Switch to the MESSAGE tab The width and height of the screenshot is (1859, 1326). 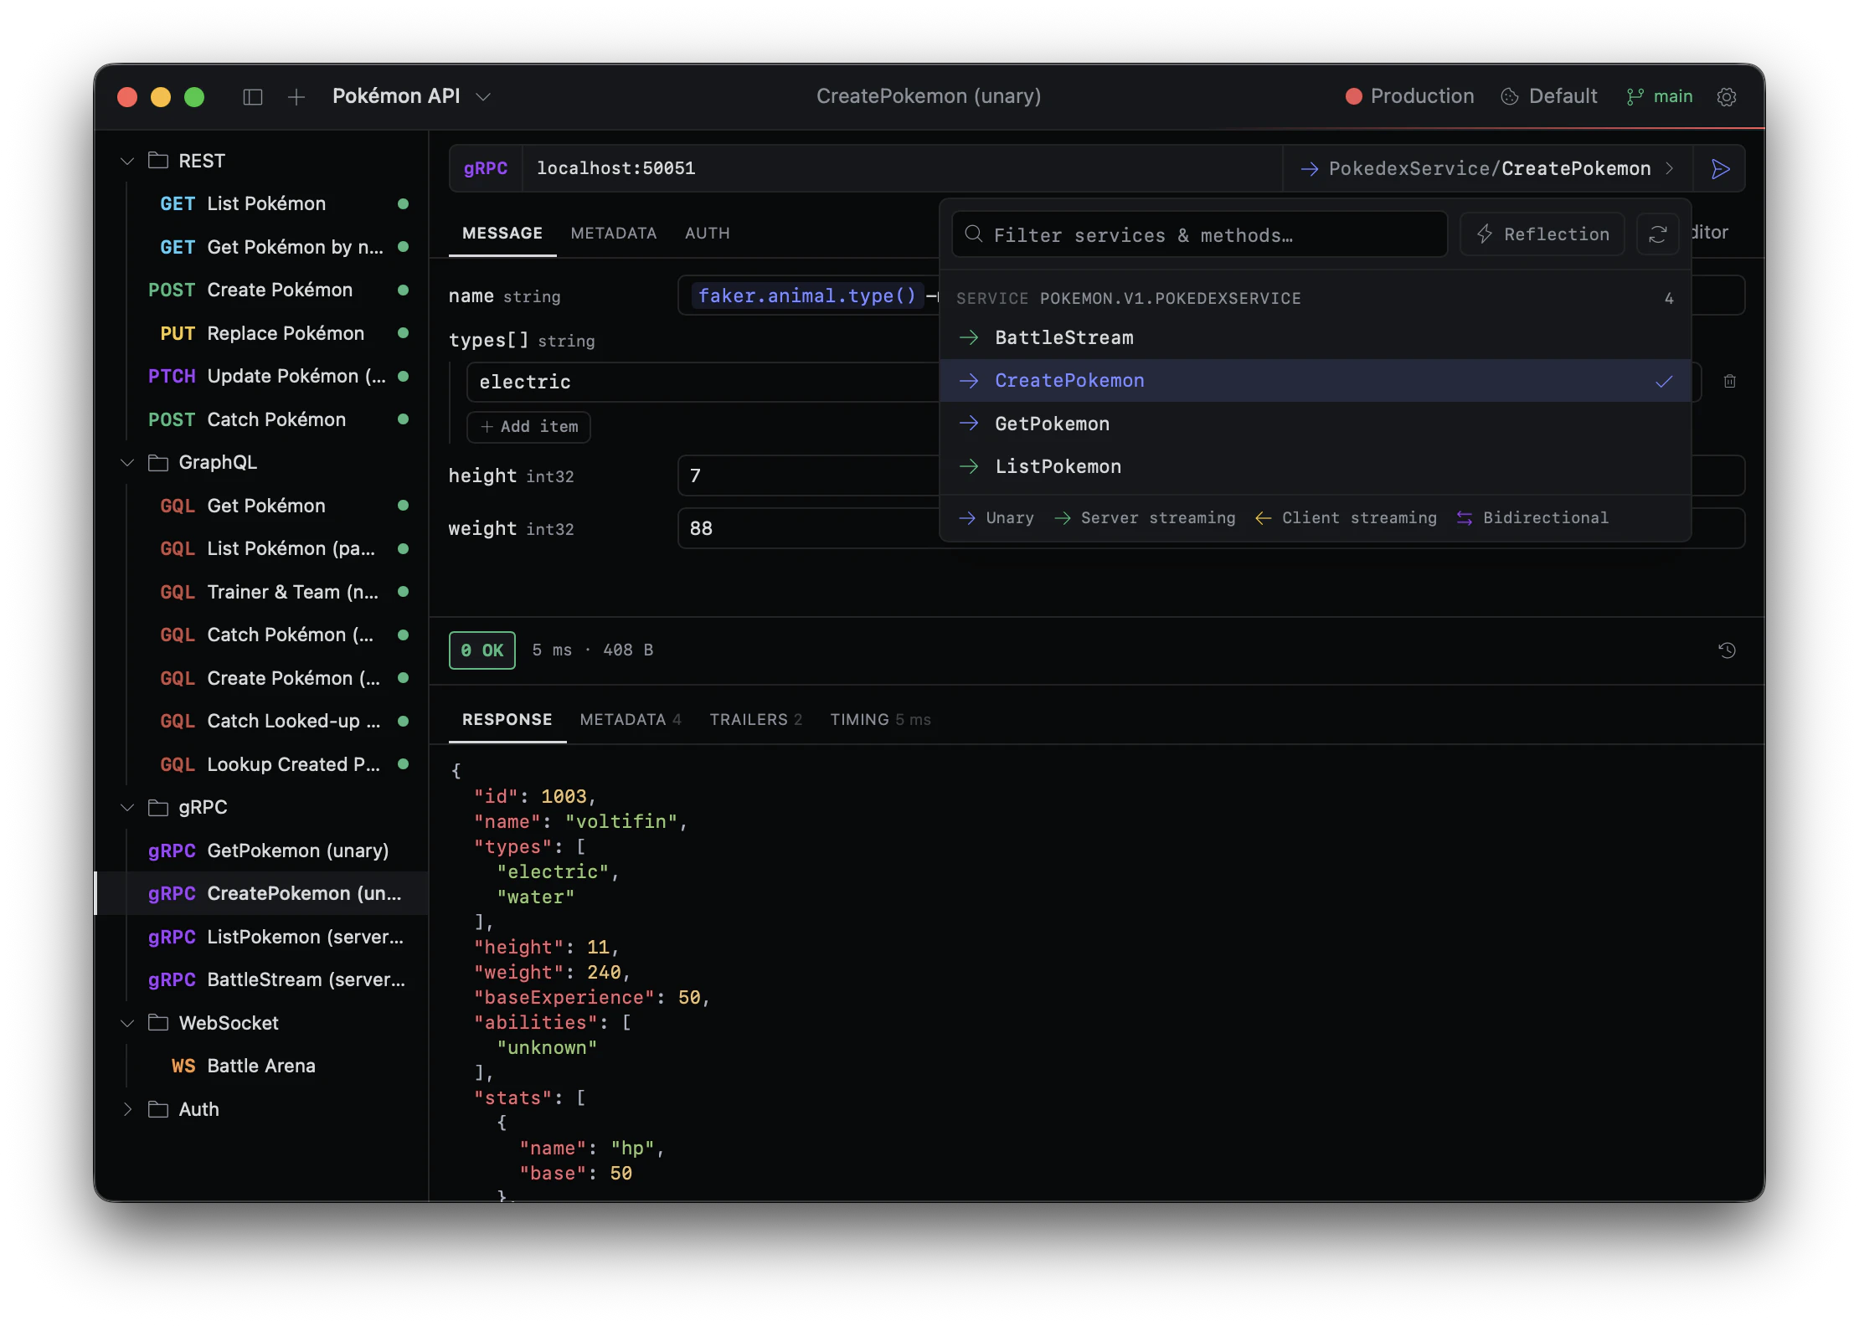coord(502,234)
